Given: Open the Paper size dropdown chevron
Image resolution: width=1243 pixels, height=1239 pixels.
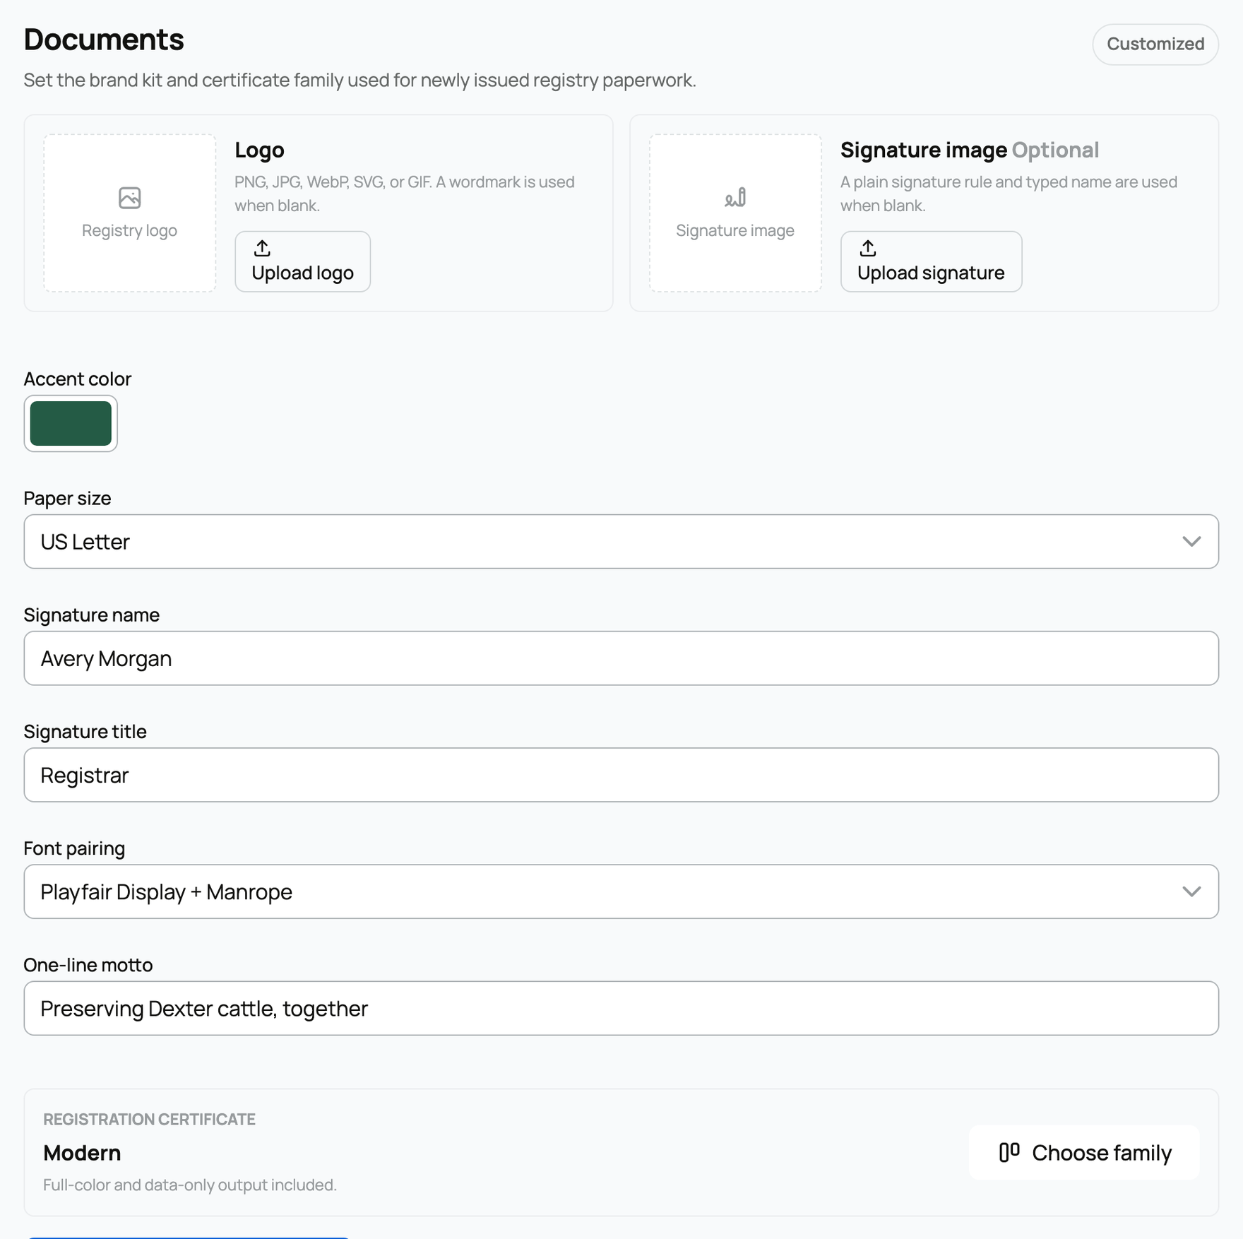Looking at the screenshot, I should [x=1191, y=542].
